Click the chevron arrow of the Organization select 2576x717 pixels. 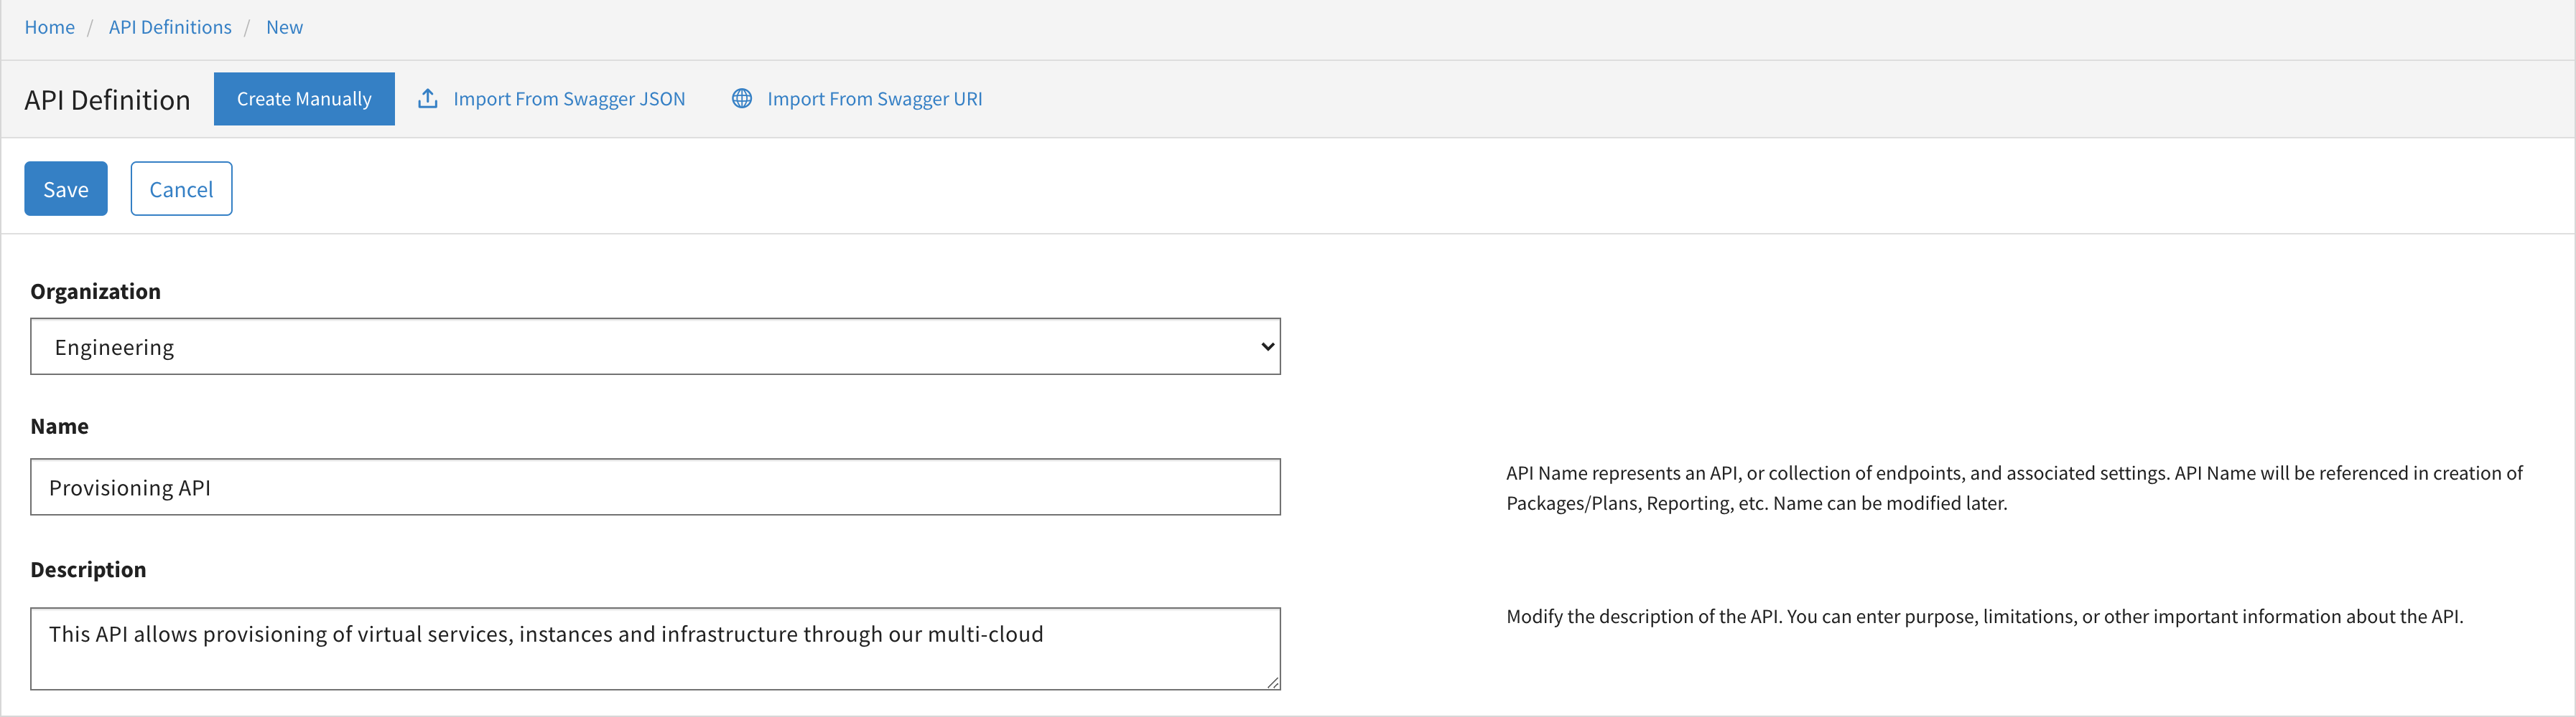coord(1267,346)
